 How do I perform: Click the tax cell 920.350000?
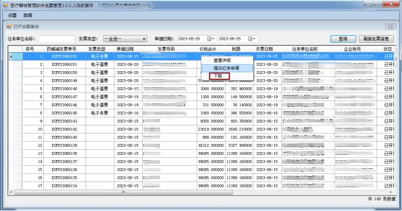[239, 121]
